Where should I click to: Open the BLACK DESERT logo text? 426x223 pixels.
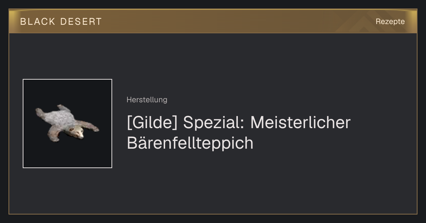point(61,22)
